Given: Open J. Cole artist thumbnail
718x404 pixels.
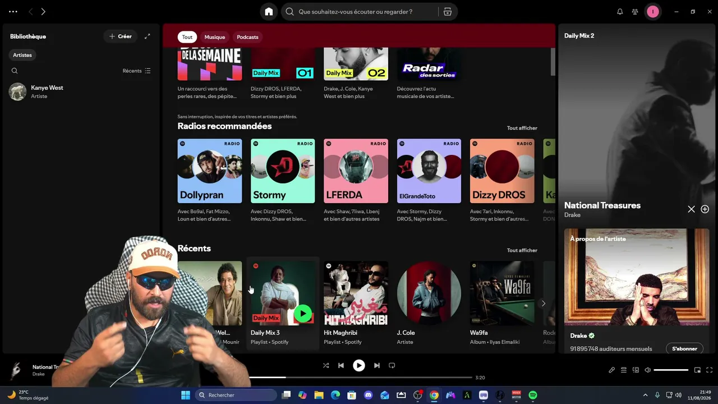Looking at the screenshot, I should pyautogui.click(x=429, y=293).
